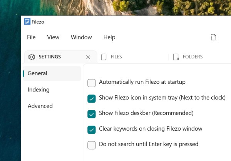
Task: Disable Show Filezo icon in system tray
Action: pos(92,98)
